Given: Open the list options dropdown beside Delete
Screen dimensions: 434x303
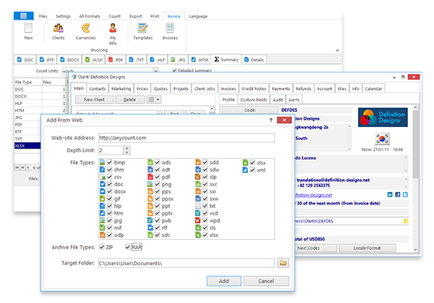Looking at the screenshot, I should (154, 99).
